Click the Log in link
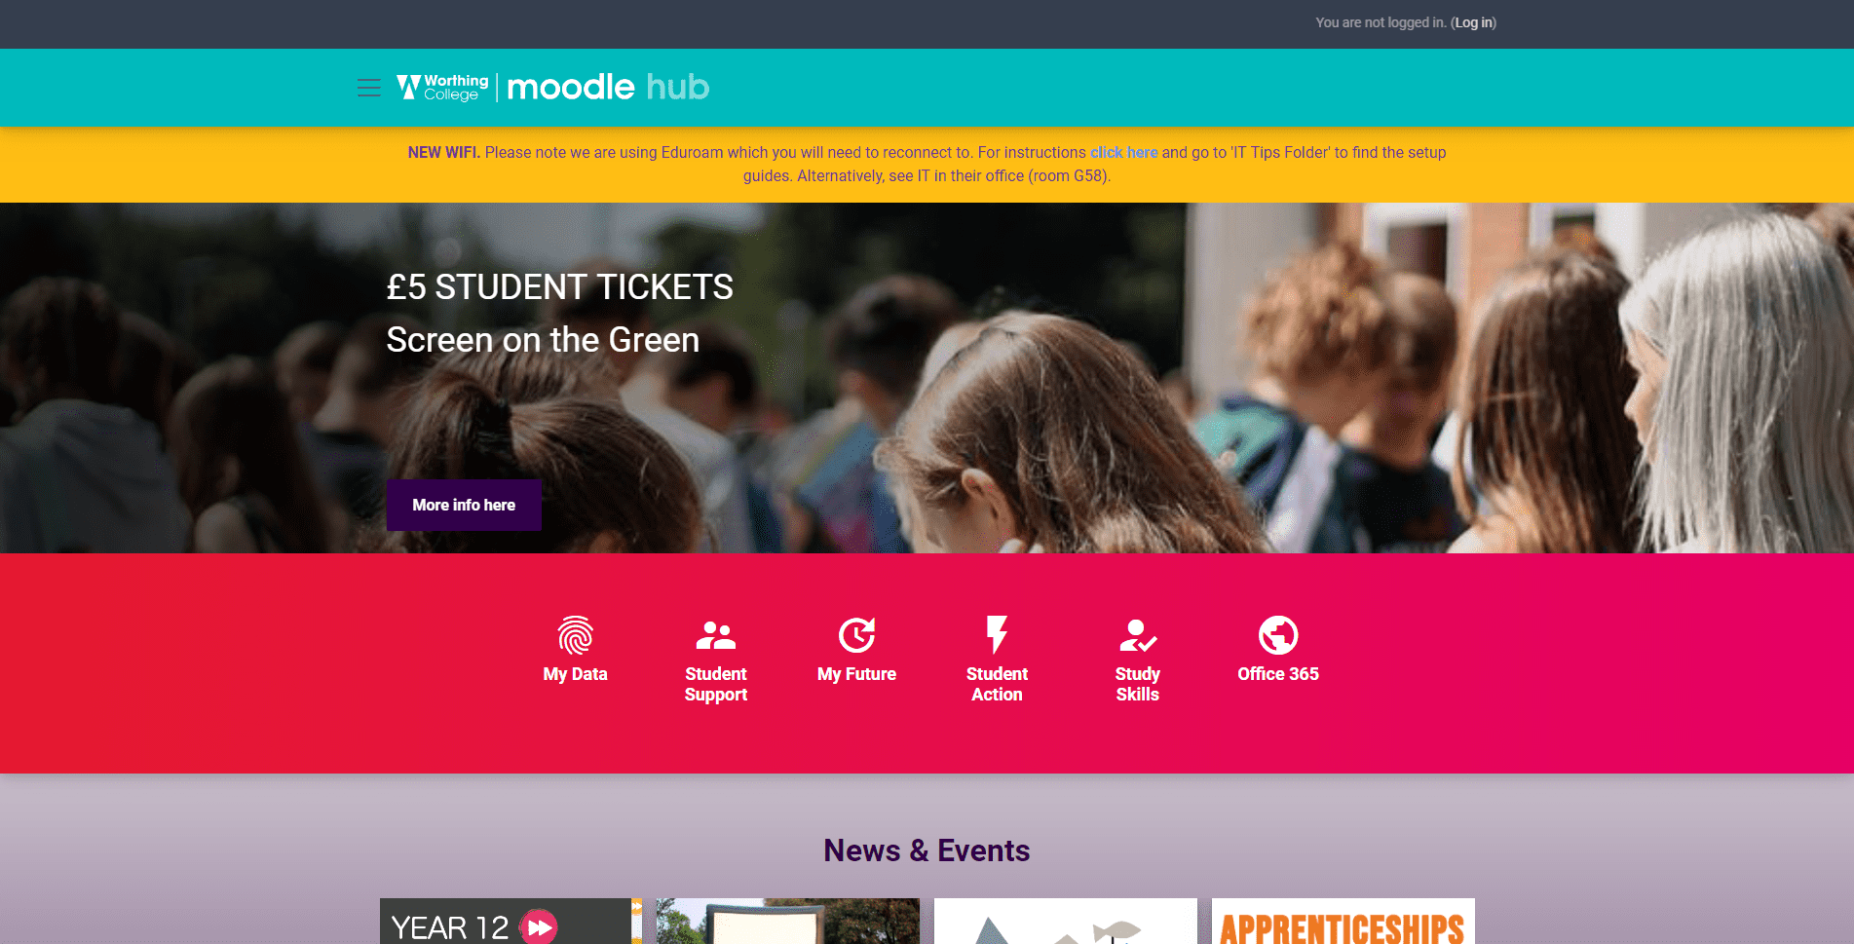 click(1473, 22)
